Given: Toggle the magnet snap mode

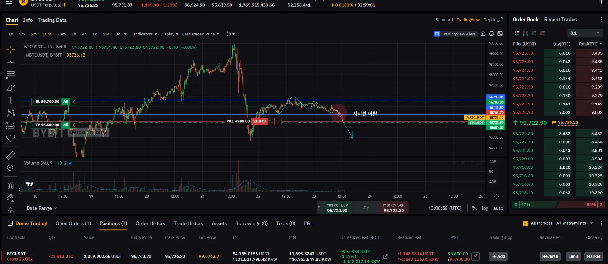Looking at the screenshot, I should point(10,185).
